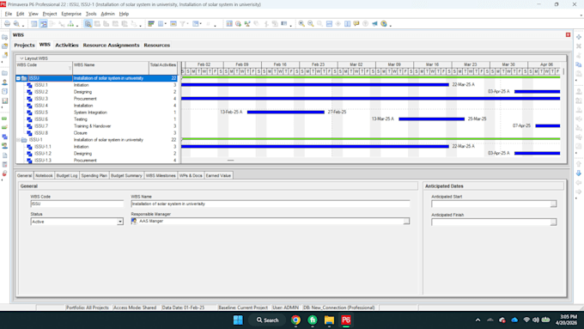Click the Windows taskbar Search box

point(268,320)
